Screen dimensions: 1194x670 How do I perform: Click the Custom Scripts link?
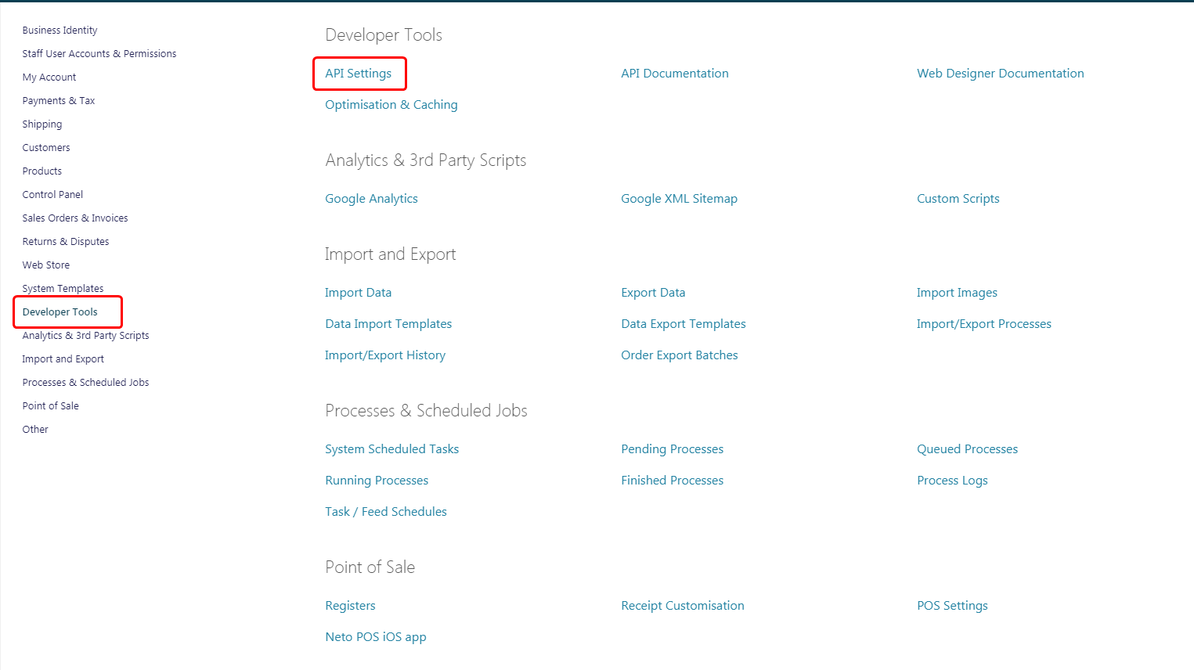[958, 199]
